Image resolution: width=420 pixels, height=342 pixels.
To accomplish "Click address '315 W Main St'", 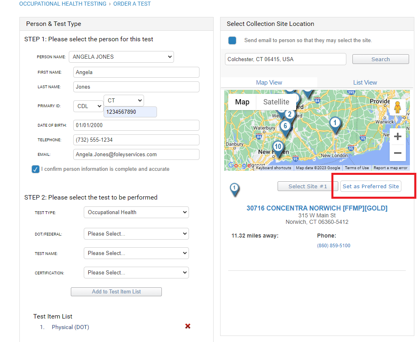I will (317, 215).
